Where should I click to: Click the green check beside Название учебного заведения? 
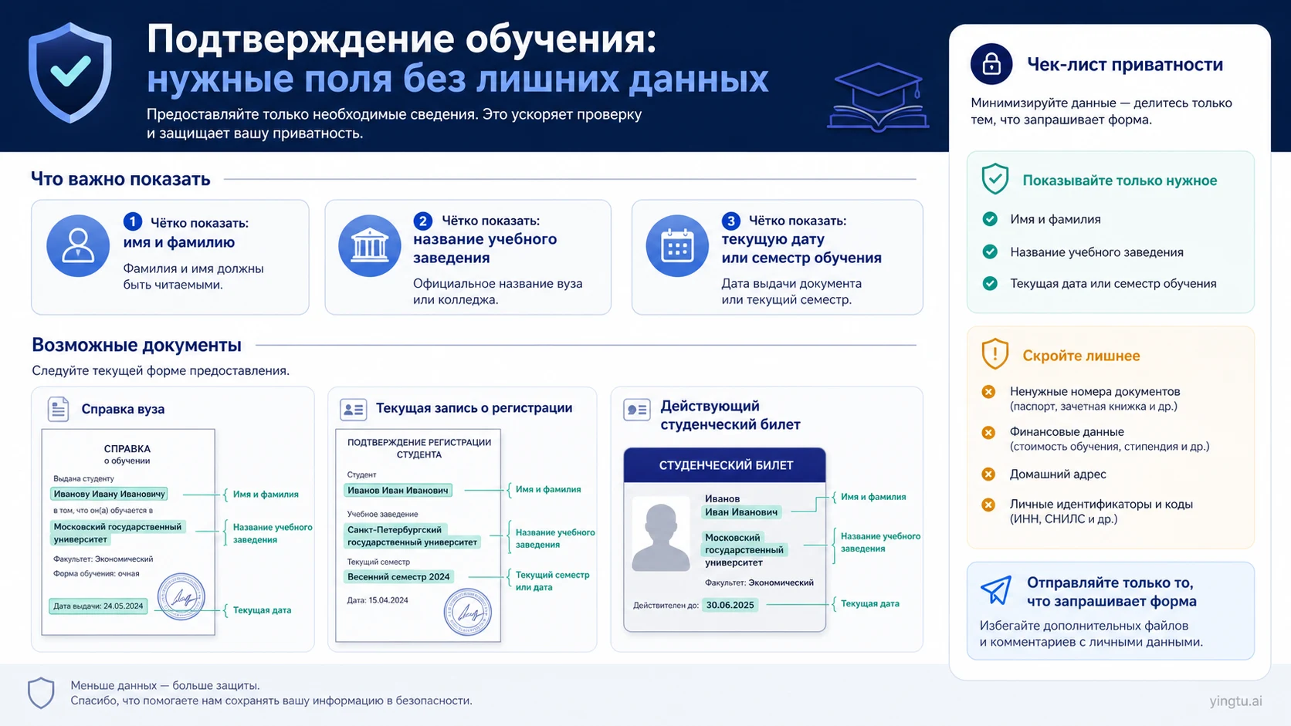click(990, 252)
